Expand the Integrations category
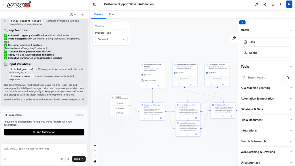The image size is (295, 166). pos(266,131)
